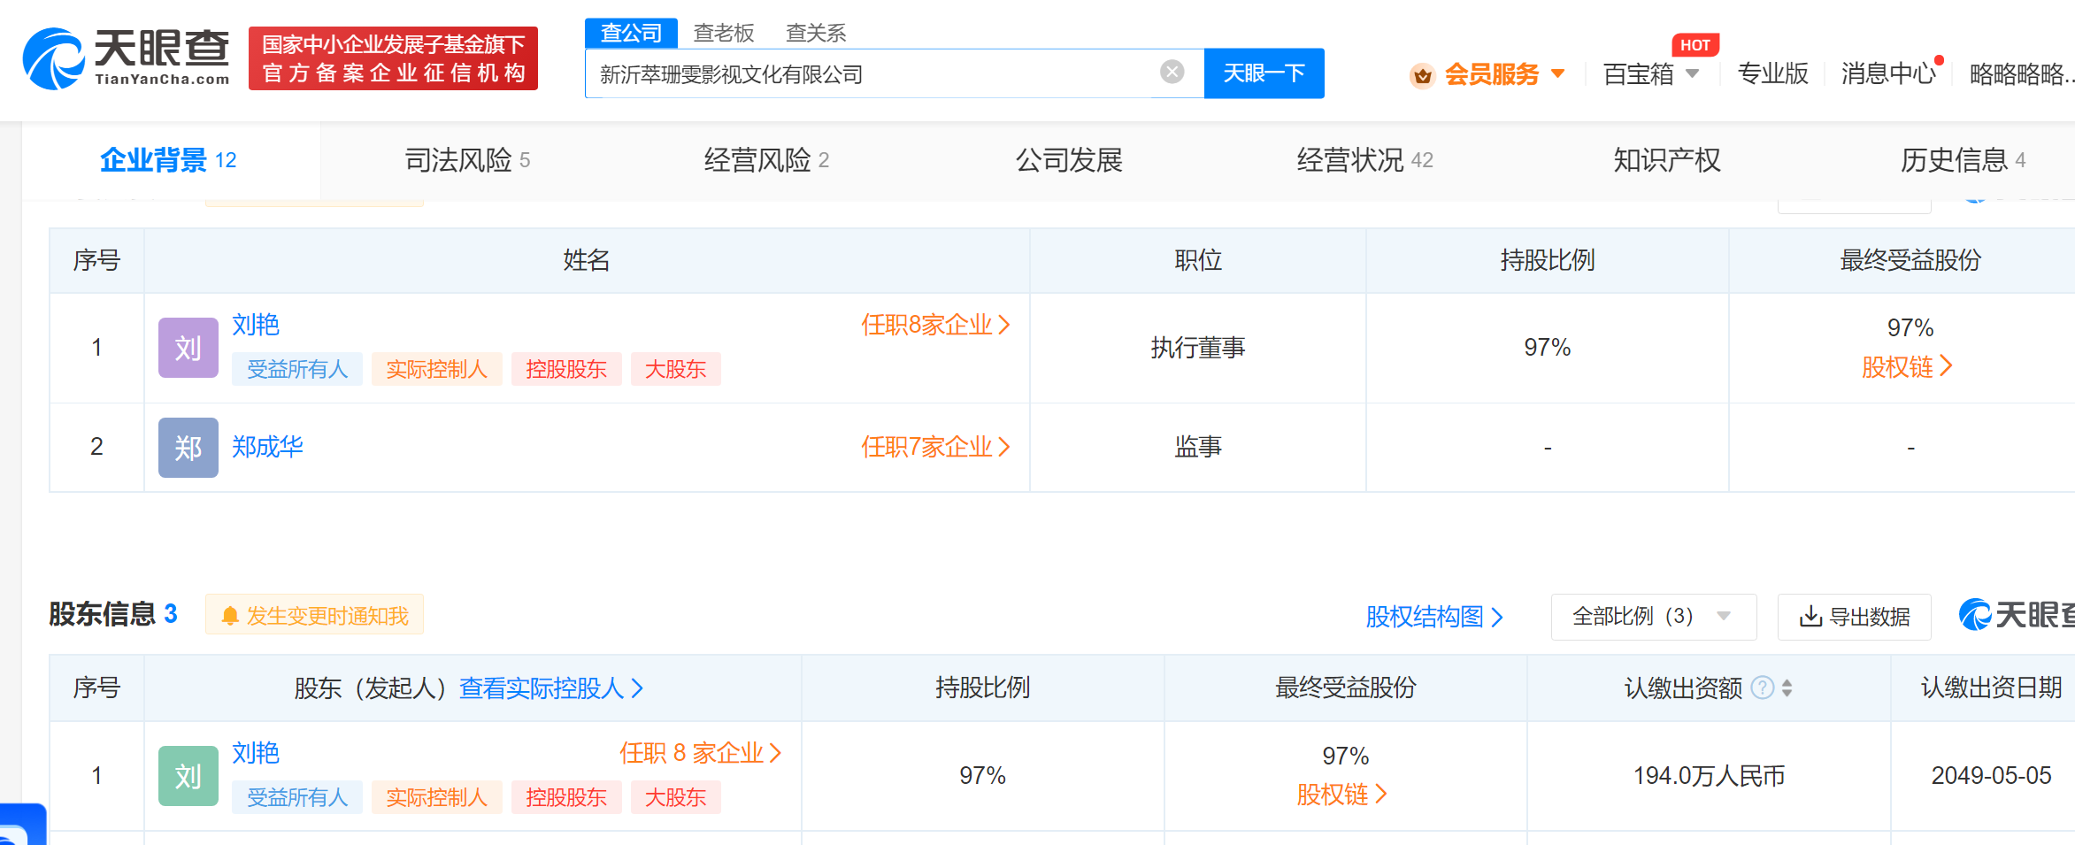Click 导出数据 download button
2075x845 pixels.
[1855, 617]
